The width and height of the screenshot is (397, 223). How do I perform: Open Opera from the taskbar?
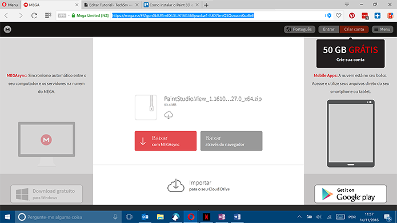coord(191,217)
